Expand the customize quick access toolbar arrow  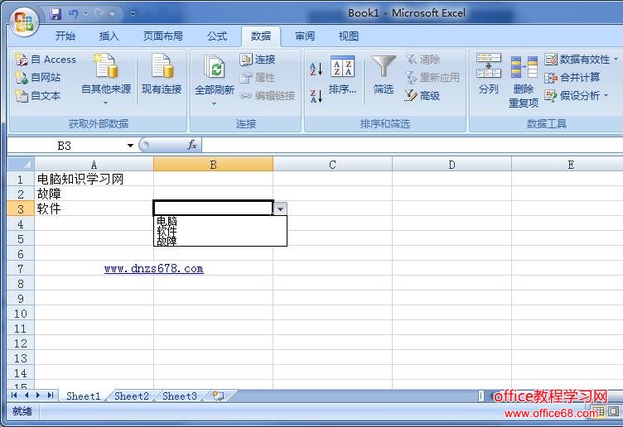[133, 14]
